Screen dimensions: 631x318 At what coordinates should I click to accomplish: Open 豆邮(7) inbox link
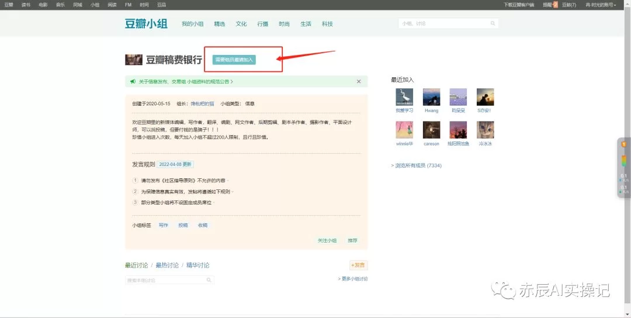(569, 5)
